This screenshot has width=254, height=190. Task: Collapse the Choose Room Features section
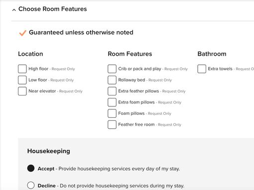click(14, 10)
